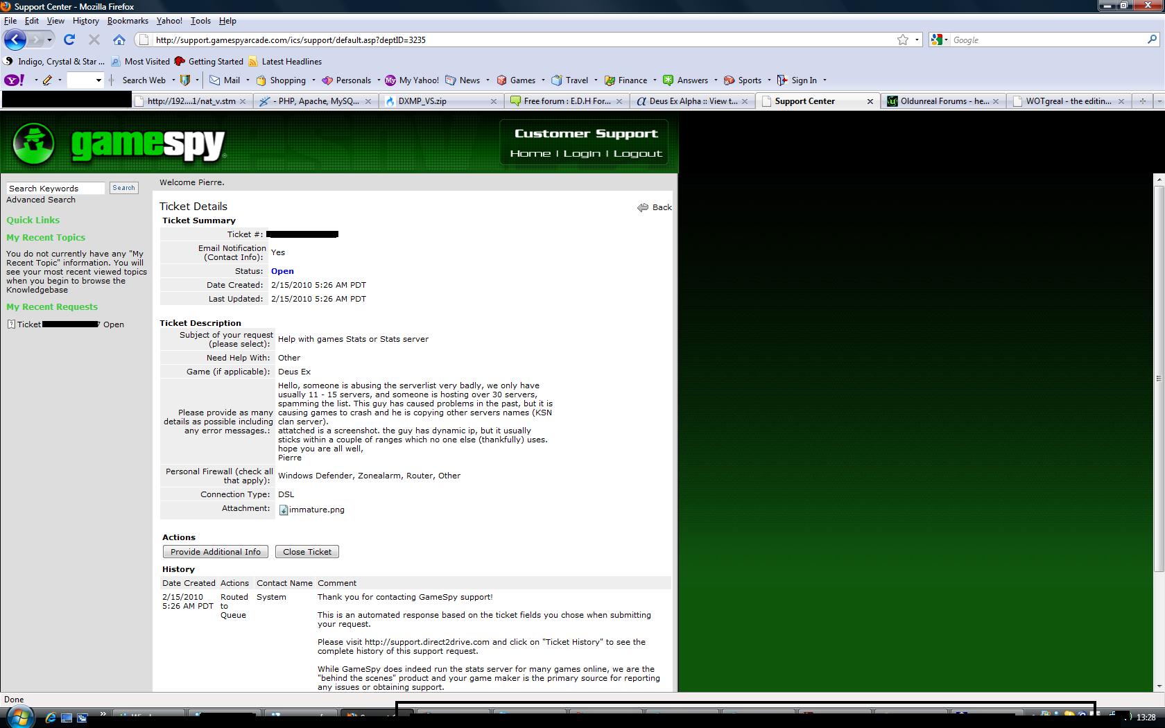
Task: Click the Customer Support Logout link
Action: (x=638, y=153)
